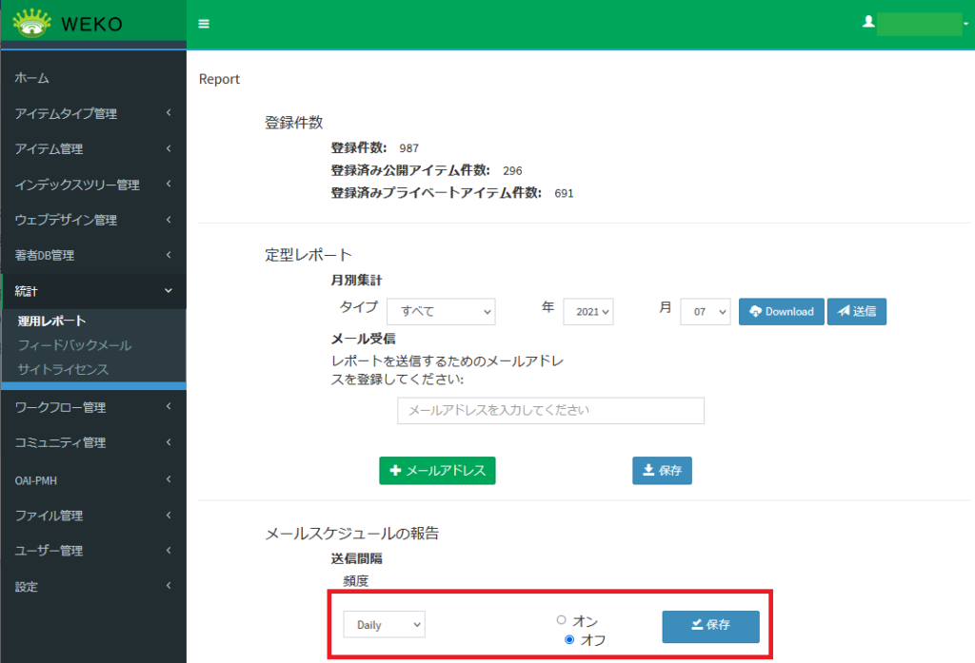The image size is (975, 663).
Task: Select the オフ radio button
Action: 569,639
